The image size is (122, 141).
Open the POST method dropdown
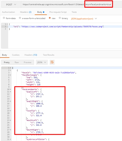tap(11, 5)
